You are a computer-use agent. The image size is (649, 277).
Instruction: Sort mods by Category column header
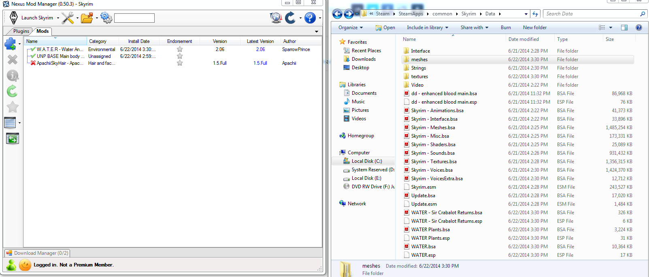pos(103,41)
